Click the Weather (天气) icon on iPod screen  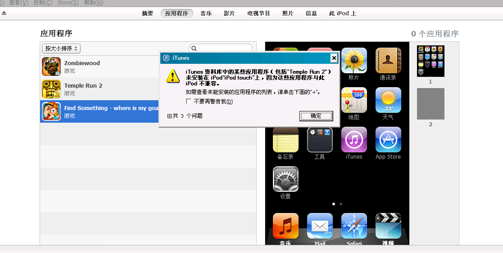pos(388,100)
